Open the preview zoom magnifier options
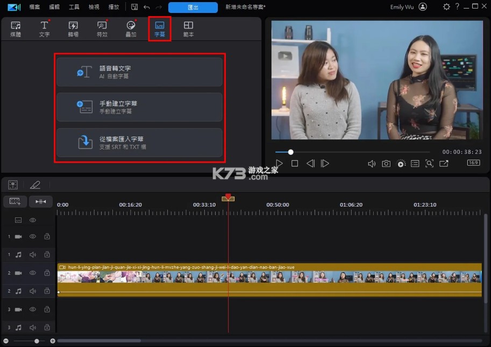The height and width of the screenshot is (347, 491). [x=429, y=163]
